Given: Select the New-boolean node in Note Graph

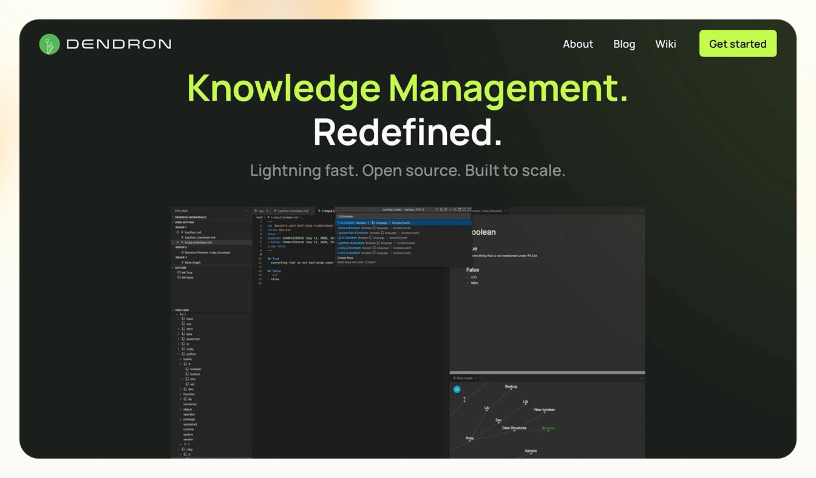Looking at the screenshot, I should (544, 410).
